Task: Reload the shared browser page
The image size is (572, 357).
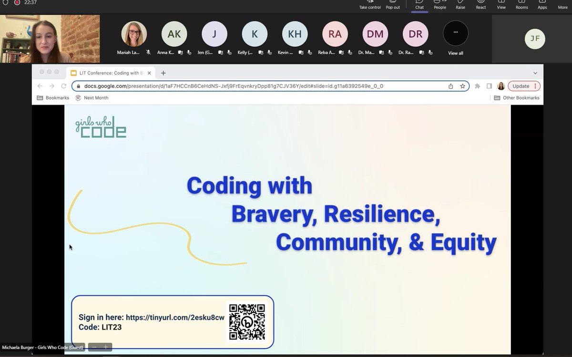Action: pos(64,86)
